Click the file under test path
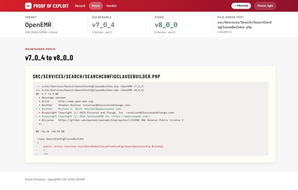The image size is (298, 190). (x=244, y=25)
